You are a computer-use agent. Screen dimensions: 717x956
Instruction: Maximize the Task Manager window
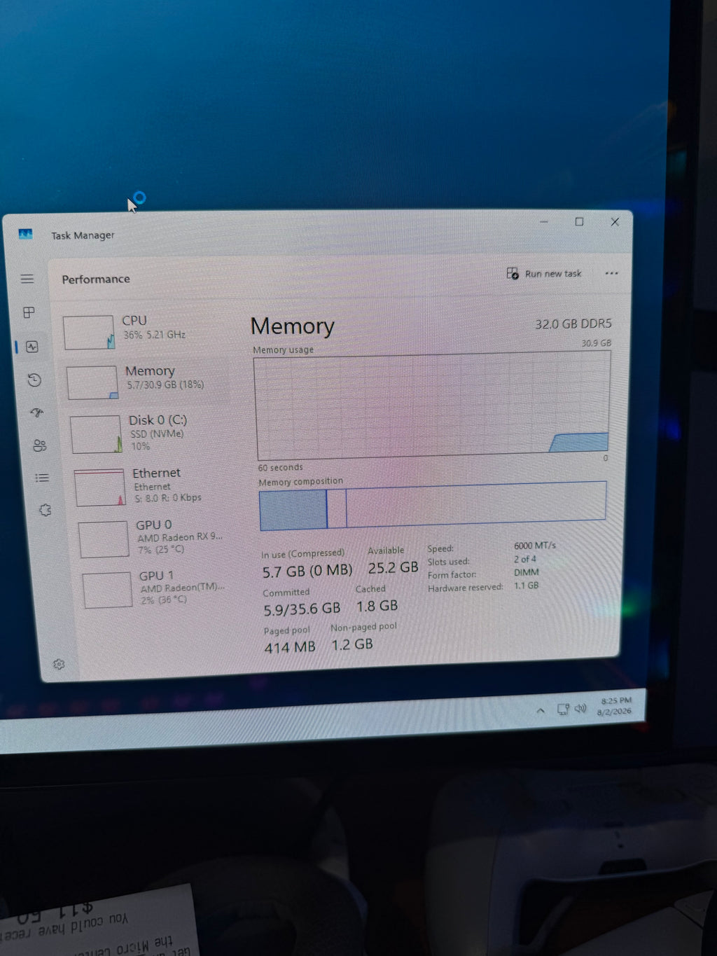(x=579, y=221)
